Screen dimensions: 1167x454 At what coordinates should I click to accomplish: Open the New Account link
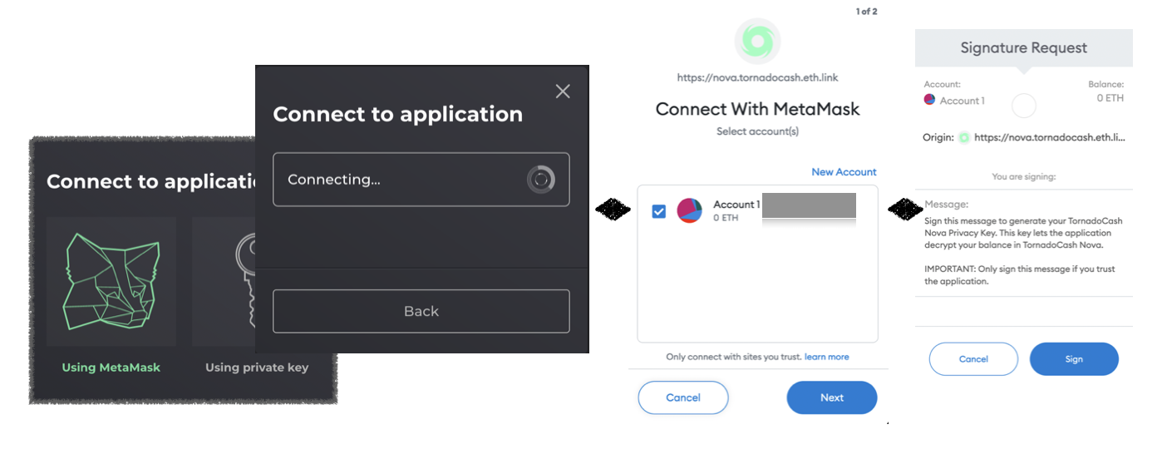(844, 172)
